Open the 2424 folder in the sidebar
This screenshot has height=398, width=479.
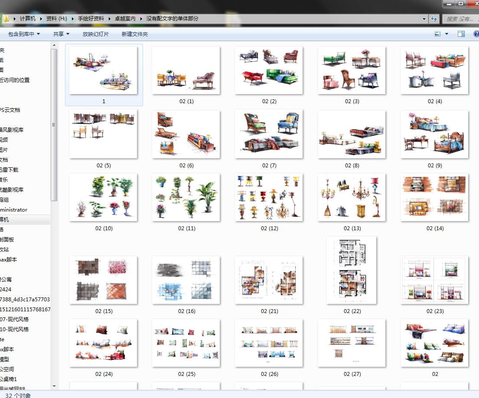pyautogui.click(x=6, y=289)
